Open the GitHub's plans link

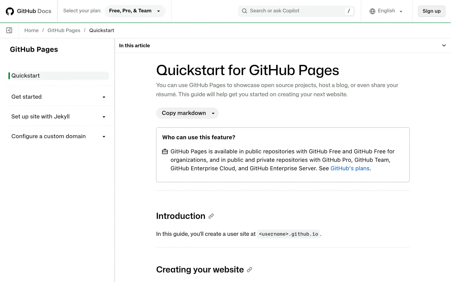coord(350,168)
